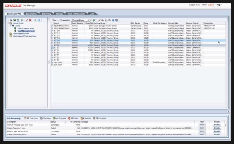
Task: Collapse the pool0 tree node
Action: (10, 26)
